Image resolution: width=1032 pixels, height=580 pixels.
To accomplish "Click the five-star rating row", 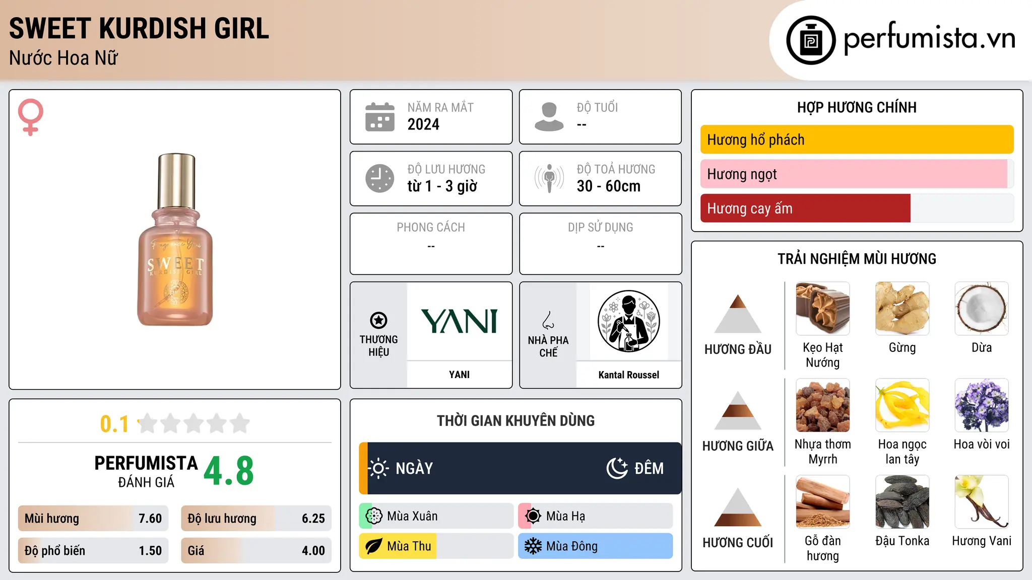I will coord(194,423).
